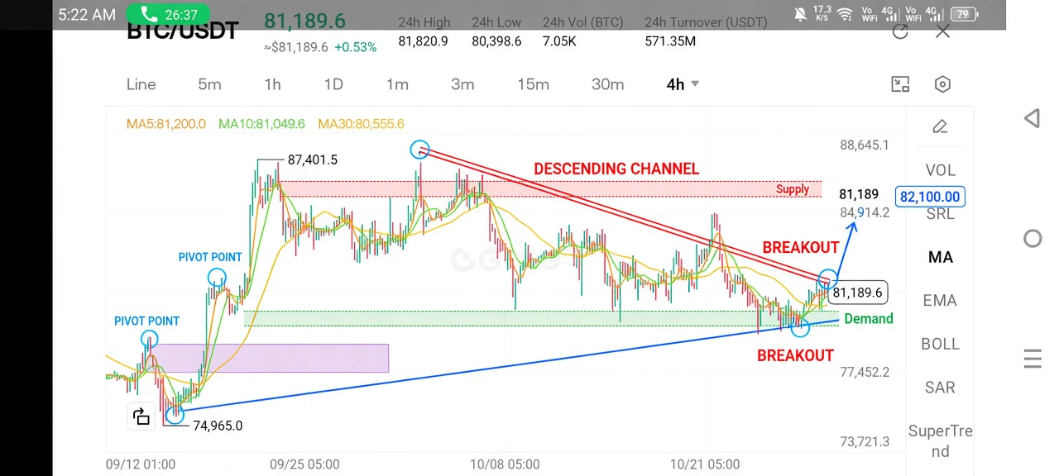Toggle the MA indicator

point(940,257)
